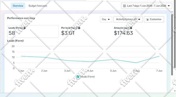Expand Activity history: All dropdown
176x97 pixels.
[x=128, y=19]
